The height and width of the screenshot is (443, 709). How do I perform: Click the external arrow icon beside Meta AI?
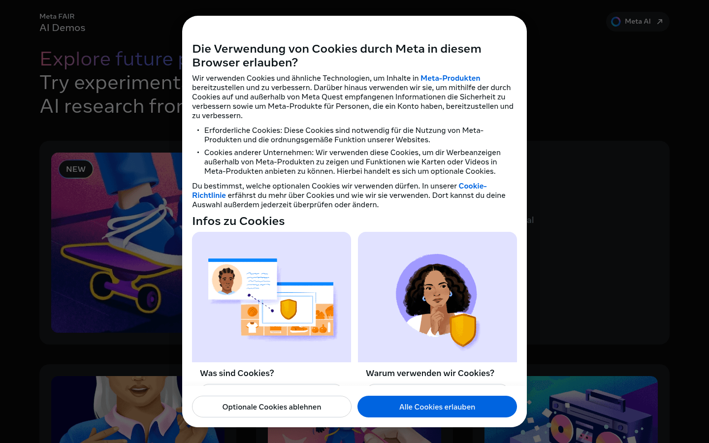click(660, 22)
